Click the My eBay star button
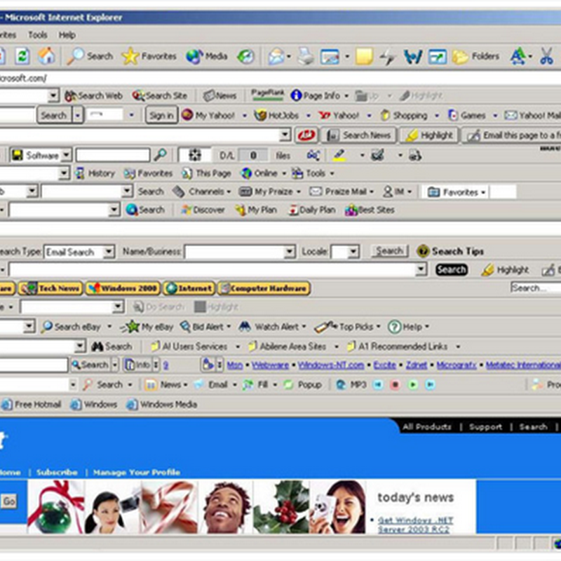Image resolution: width=561 pixels, height=561 pixels. coord(147,327)
